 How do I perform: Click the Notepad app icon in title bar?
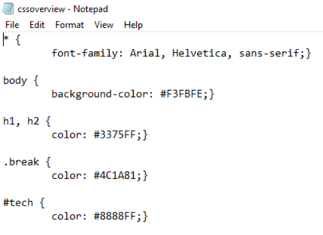8,9
